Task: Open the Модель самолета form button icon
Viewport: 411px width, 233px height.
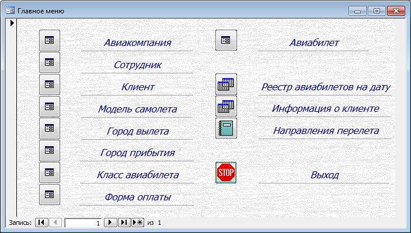Action: click(50, 107)
